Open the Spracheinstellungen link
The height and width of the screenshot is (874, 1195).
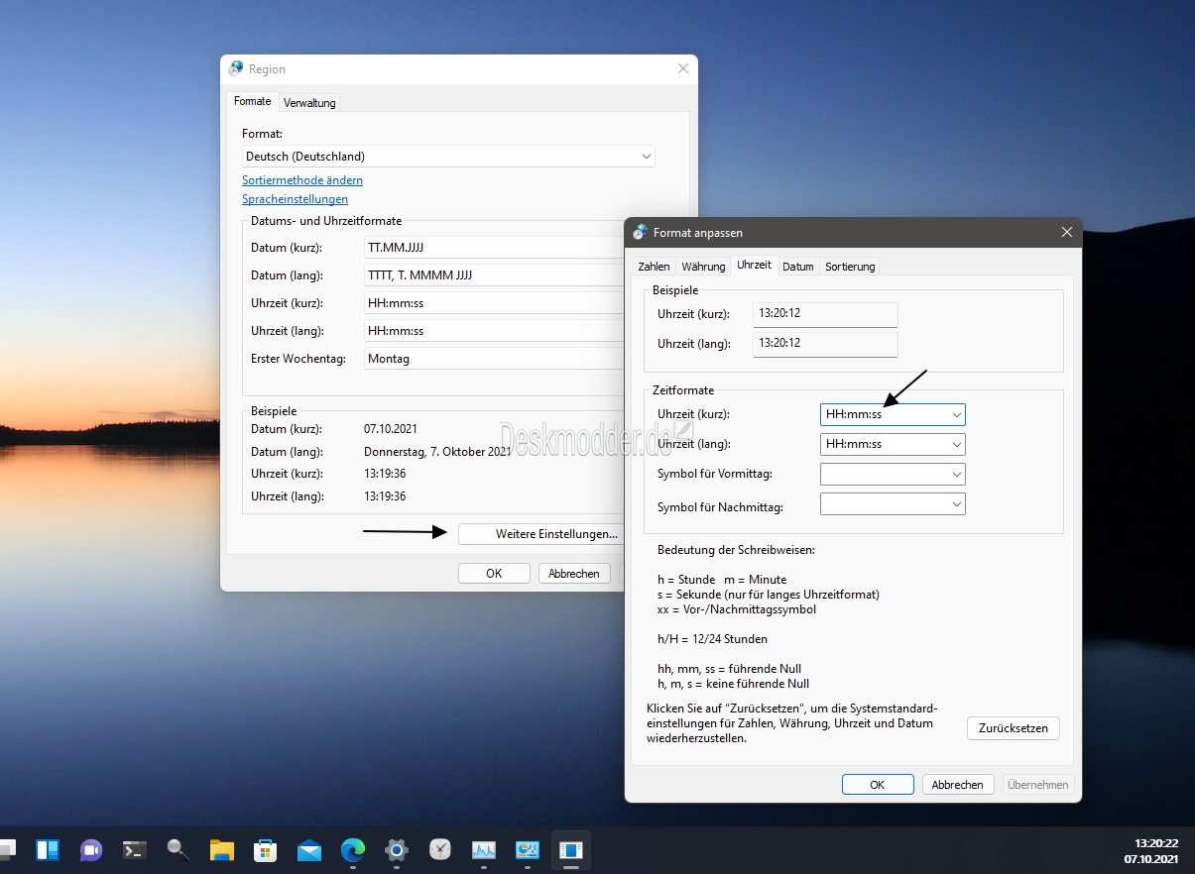tap(295, 199)
